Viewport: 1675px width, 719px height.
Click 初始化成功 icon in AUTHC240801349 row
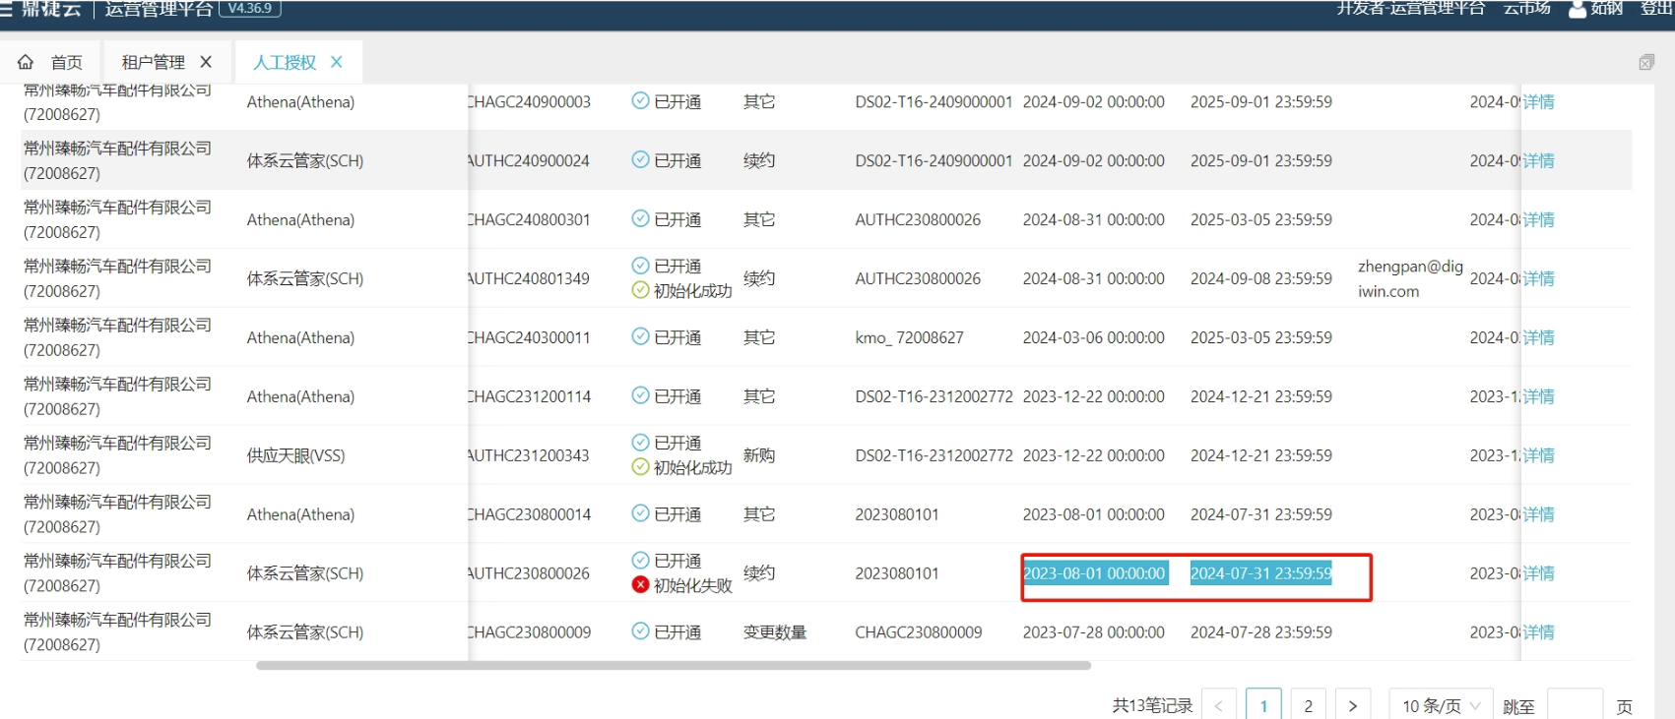coord(640,290)
